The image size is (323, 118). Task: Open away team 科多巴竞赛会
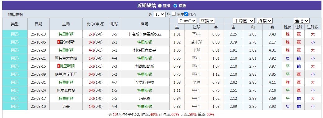145,50
